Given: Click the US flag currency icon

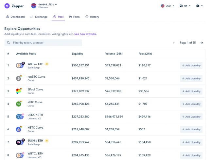Looking at the screenshot, I should (x=163, y=6).
